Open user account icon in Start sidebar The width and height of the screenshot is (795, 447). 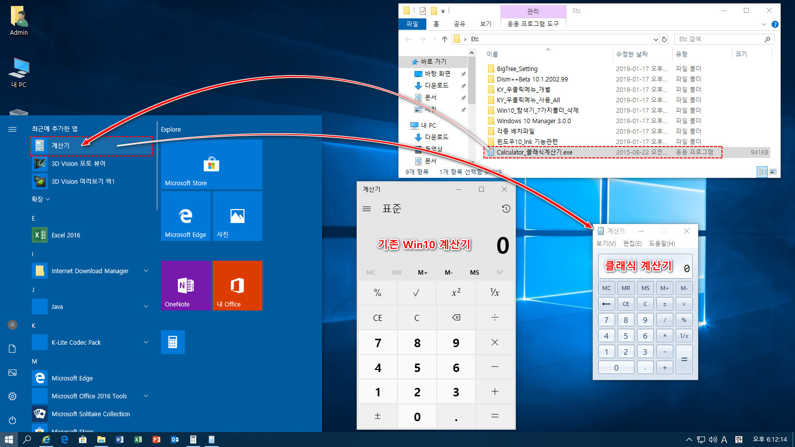(x=12, y=325)
